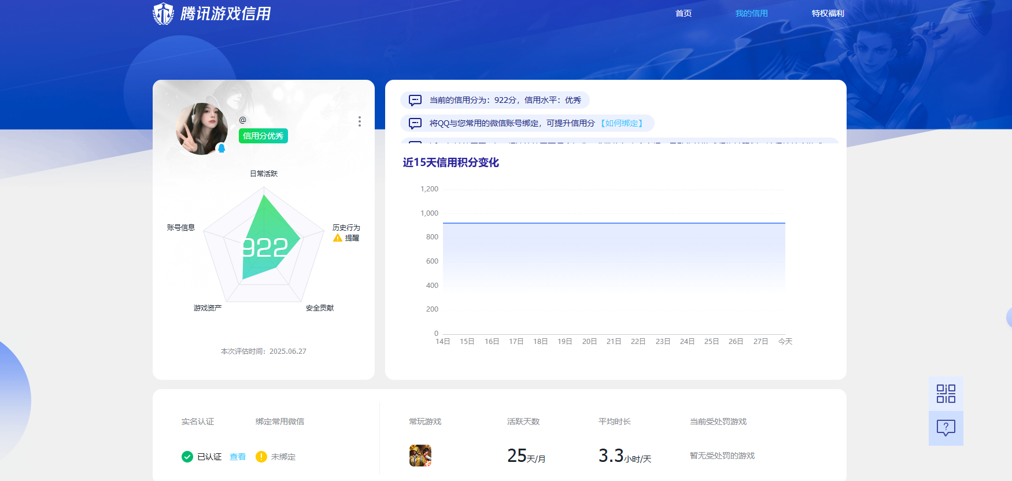Click the 14日 mark on chart axis
1012x481 pixels.
point(443,342)
